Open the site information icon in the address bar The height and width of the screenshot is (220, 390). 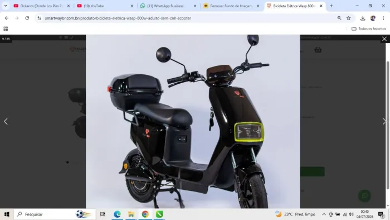[40, 18]
